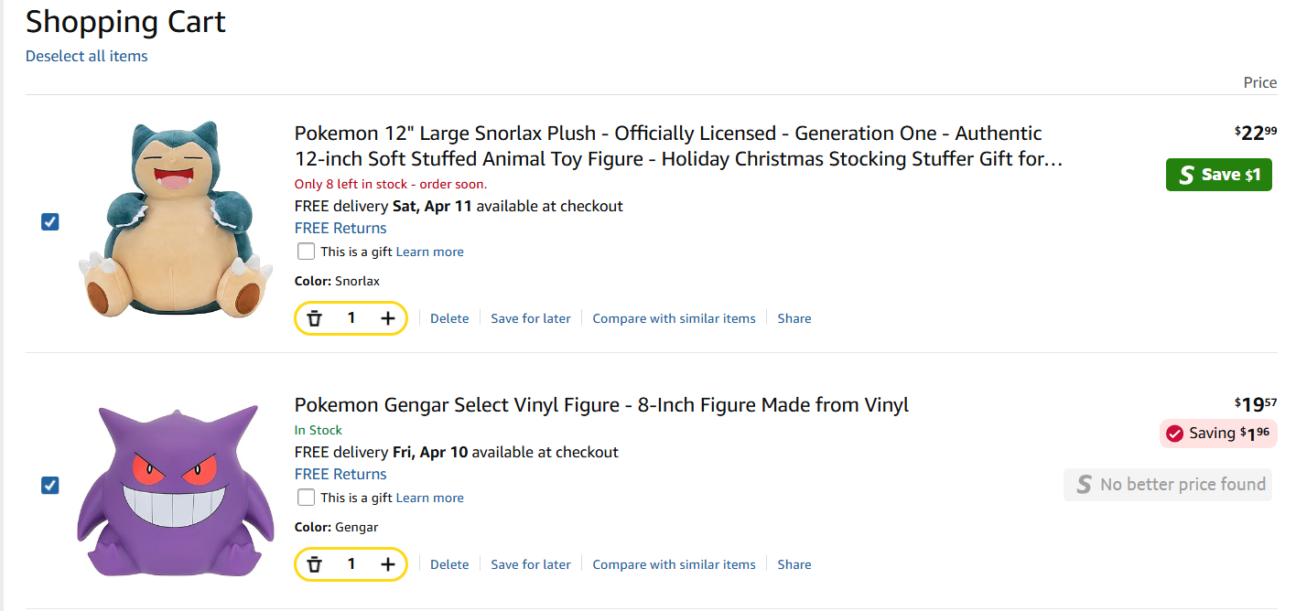
Task: Open Pokemon Gengar Select Vinyl Figure title
Action: pyautogui.click(x=601, y=404)
